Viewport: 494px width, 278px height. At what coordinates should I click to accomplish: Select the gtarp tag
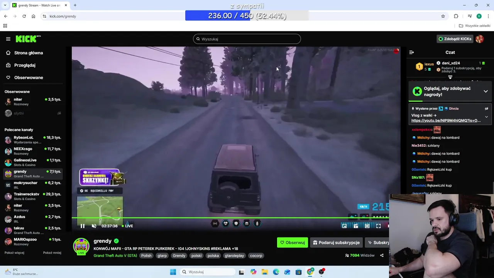click(x=162, y=256)
